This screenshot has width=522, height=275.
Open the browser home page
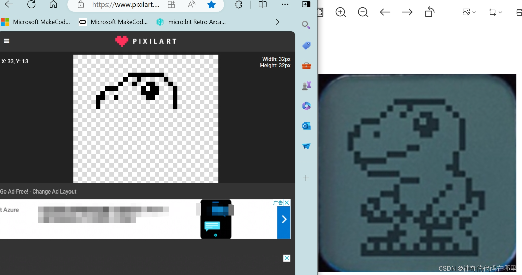pyautogui.click(x=53, y=4)
